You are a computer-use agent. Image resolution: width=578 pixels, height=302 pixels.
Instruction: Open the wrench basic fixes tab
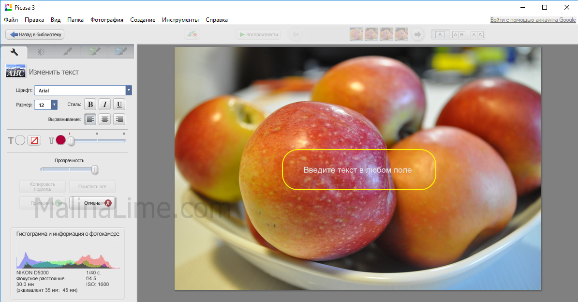pos(14,51)
